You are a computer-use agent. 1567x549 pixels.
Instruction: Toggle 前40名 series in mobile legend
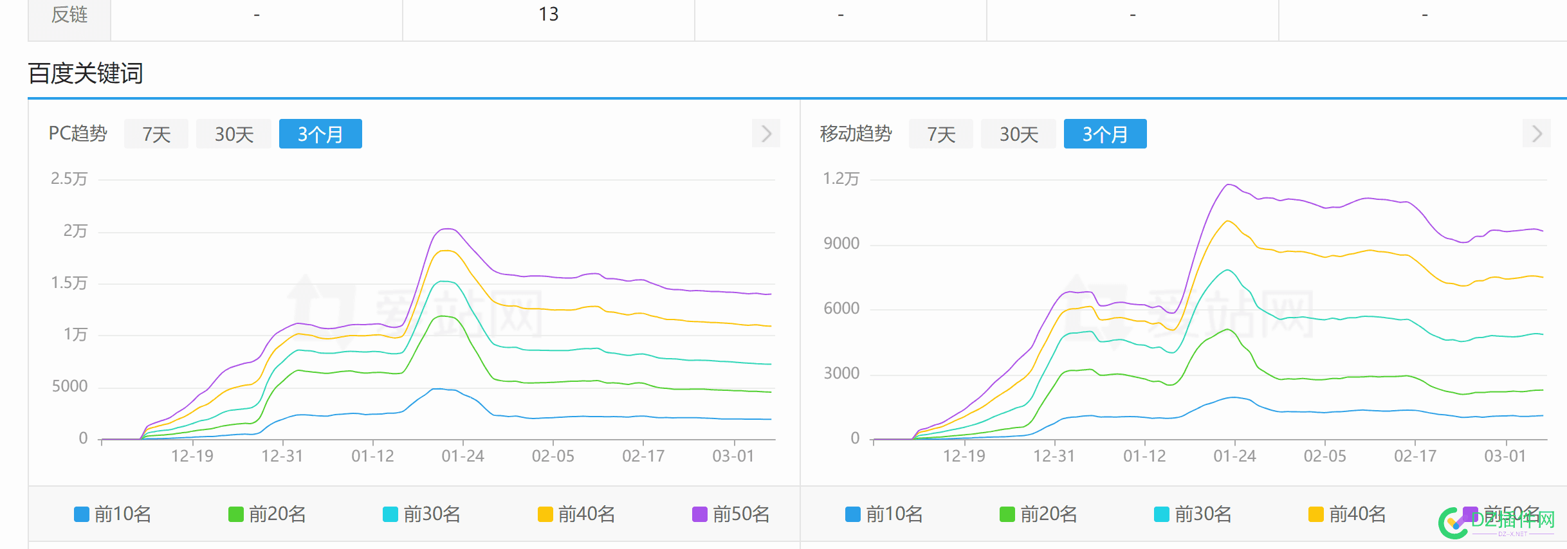[1347, 514]
